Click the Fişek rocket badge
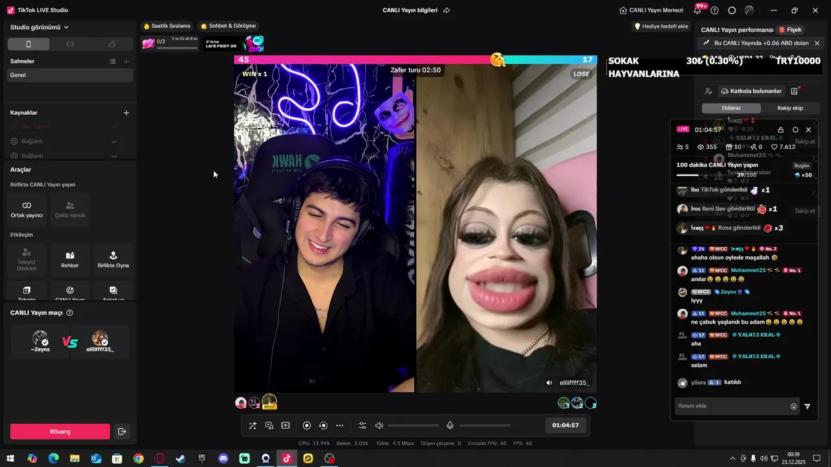Viewport: 831px width, 467px height. (x=791, y=30)
